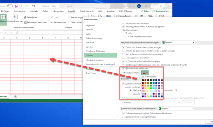Click the Neues Fenster icon
Screen dimensions: 213x127
[x=118, y=16]
